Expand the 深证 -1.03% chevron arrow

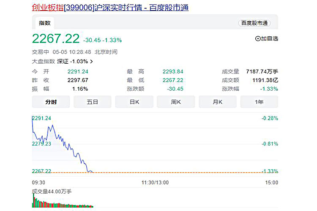92,61
